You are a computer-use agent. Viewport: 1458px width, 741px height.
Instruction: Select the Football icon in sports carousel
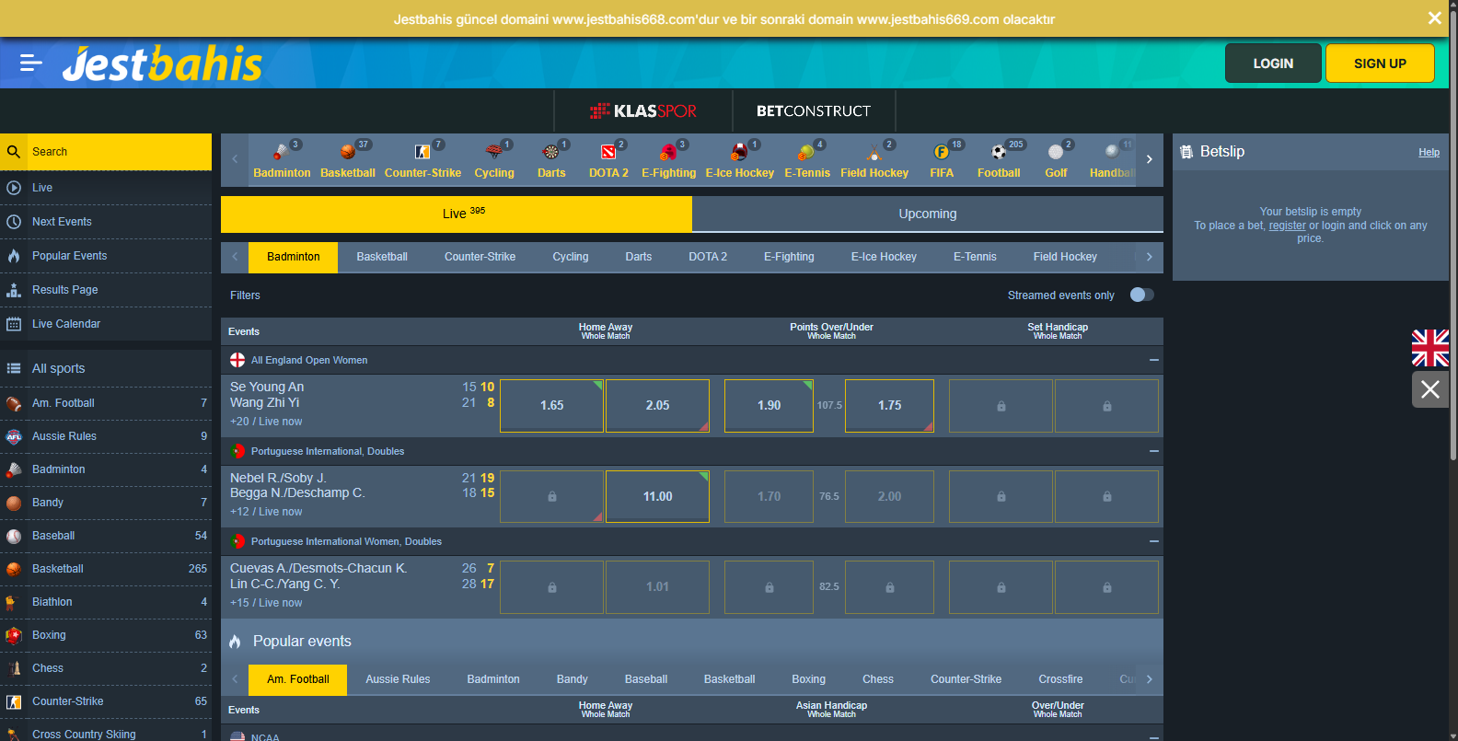[999, 153]
